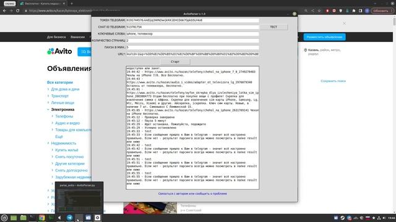
Task: Click the Chrome zoom magnifier icon
Action: coord(306,11)
